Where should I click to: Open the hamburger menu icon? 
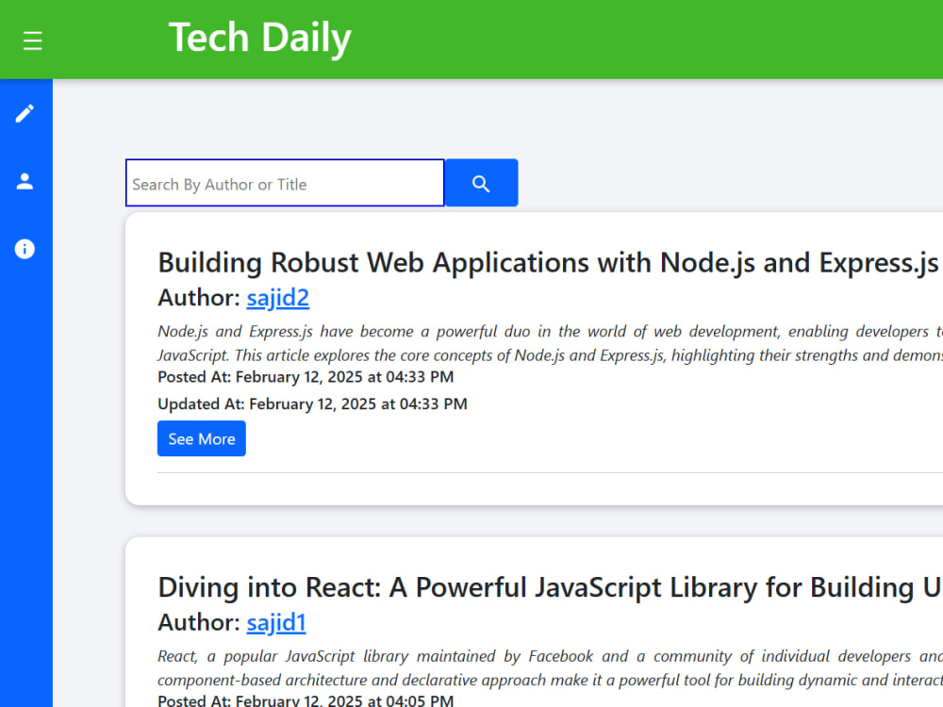click(32, 41)
